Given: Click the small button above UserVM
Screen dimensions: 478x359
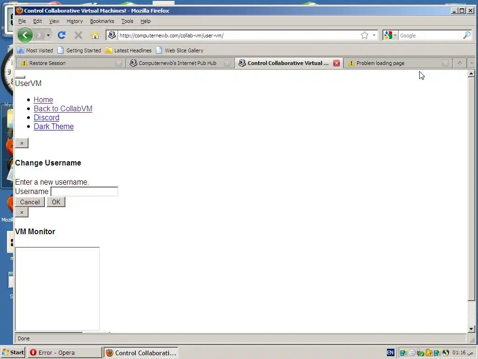Looking at the screenshot, I should coord(20,77).
